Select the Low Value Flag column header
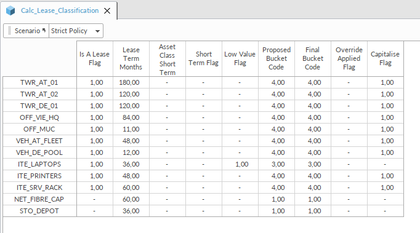Screen dimensions: 420x233 point(240,58)
